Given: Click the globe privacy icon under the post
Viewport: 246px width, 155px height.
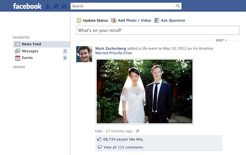Looking at the screenshot, I should tap(137, 131).
